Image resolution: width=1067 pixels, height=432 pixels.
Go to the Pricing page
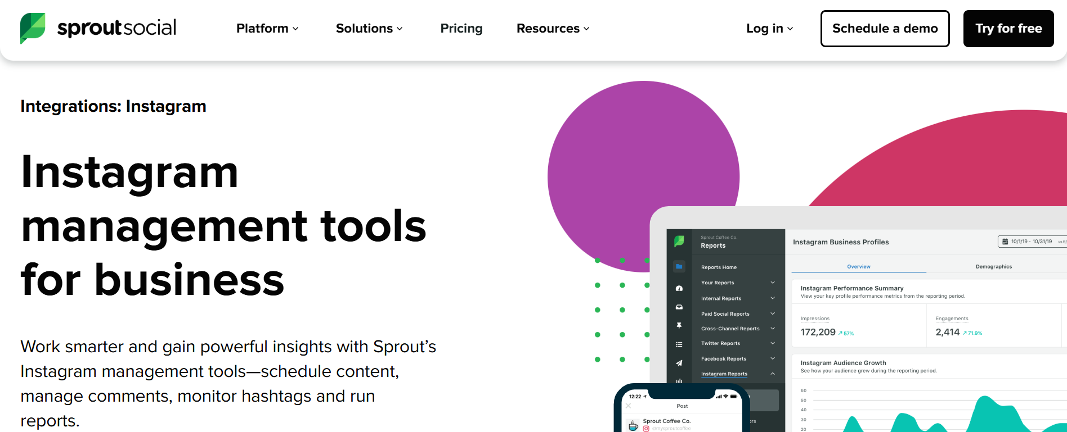point(461,28)
